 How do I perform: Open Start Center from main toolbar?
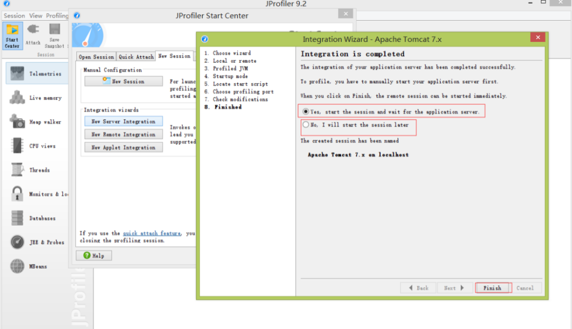[12, 35]
